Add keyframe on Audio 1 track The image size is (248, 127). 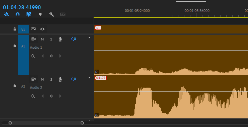(x=51, y=56)
